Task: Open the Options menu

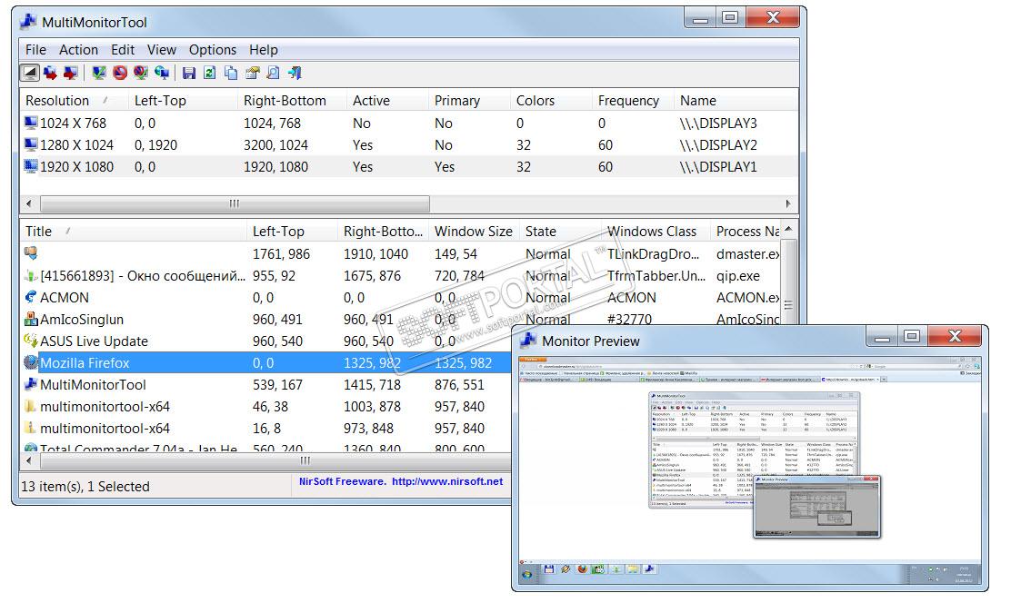Action: pyautogui.click(x=213, y=50)
